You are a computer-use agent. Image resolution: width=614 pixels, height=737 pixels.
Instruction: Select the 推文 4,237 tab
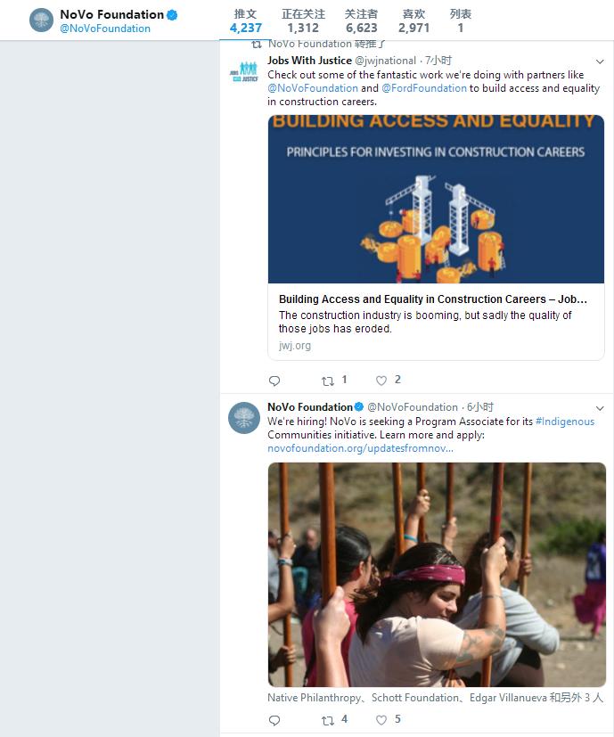[x=245, y=21]
